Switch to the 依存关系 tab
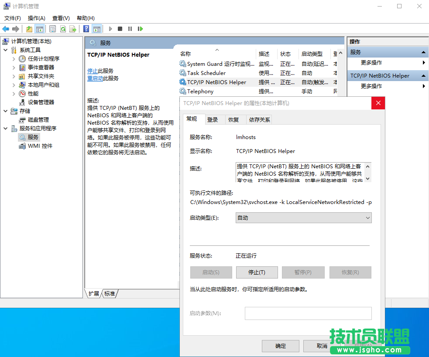This screenshot has width=429, height=357. pos(259,119)
